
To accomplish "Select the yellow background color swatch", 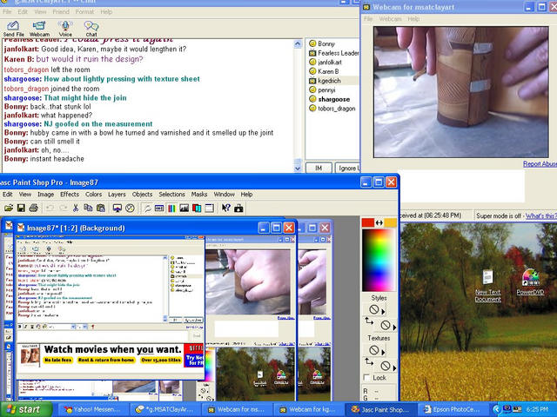I will pyautogui.click(x=390, y=222).
